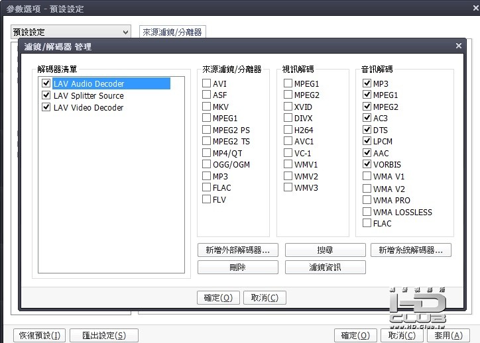
Task: Tick MPEG2 under video decoding
Action: 288,95
